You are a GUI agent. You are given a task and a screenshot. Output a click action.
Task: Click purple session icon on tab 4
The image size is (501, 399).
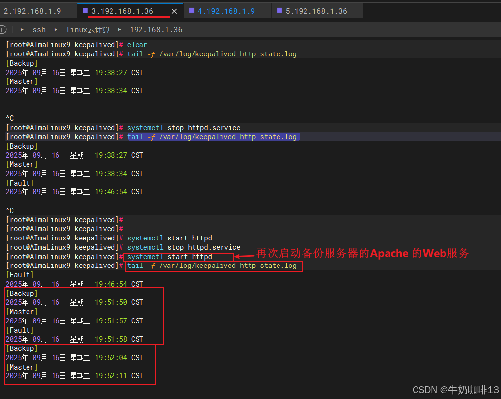point(192,10)
